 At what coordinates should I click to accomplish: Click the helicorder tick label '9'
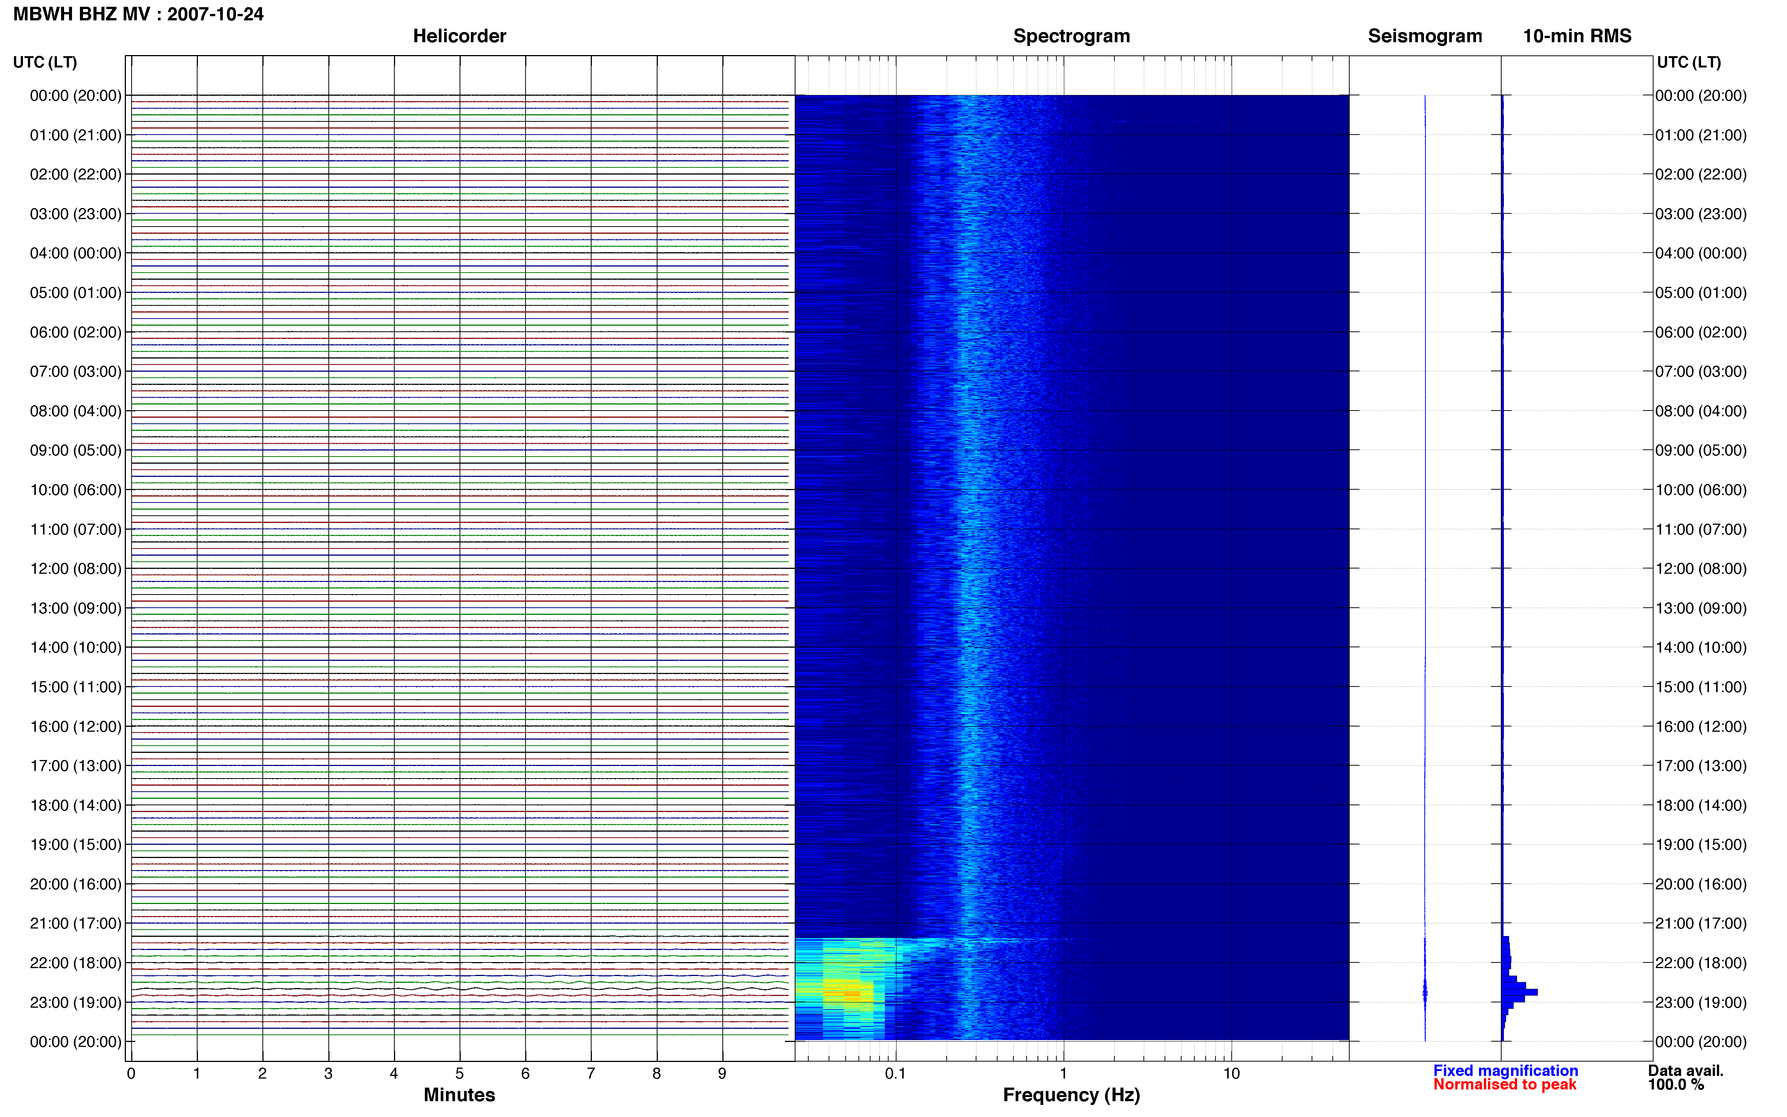pos(722,1073)
